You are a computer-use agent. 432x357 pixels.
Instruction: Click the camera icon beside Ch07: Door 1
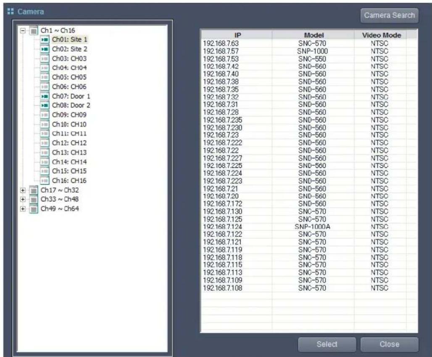point(45,96)
